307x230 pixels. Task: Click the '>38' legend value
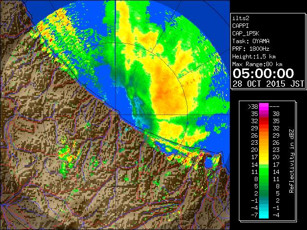(x=253, y=107)
